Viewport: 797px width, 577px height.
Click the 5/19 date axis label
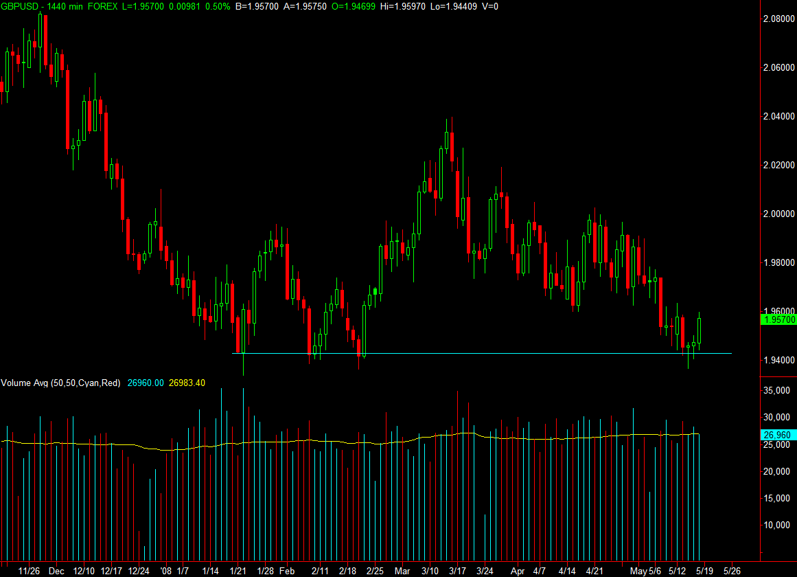pyautogui.click(x=704, y=571)
